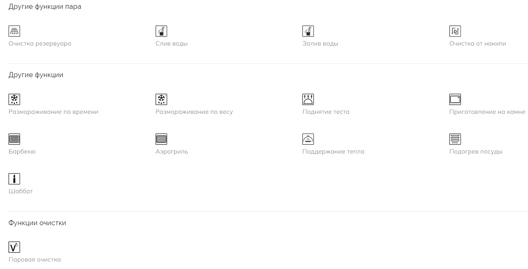Select Размораживание по времени snowflake icon
This screenshot has height=269, width=528.
coord(14,100)
